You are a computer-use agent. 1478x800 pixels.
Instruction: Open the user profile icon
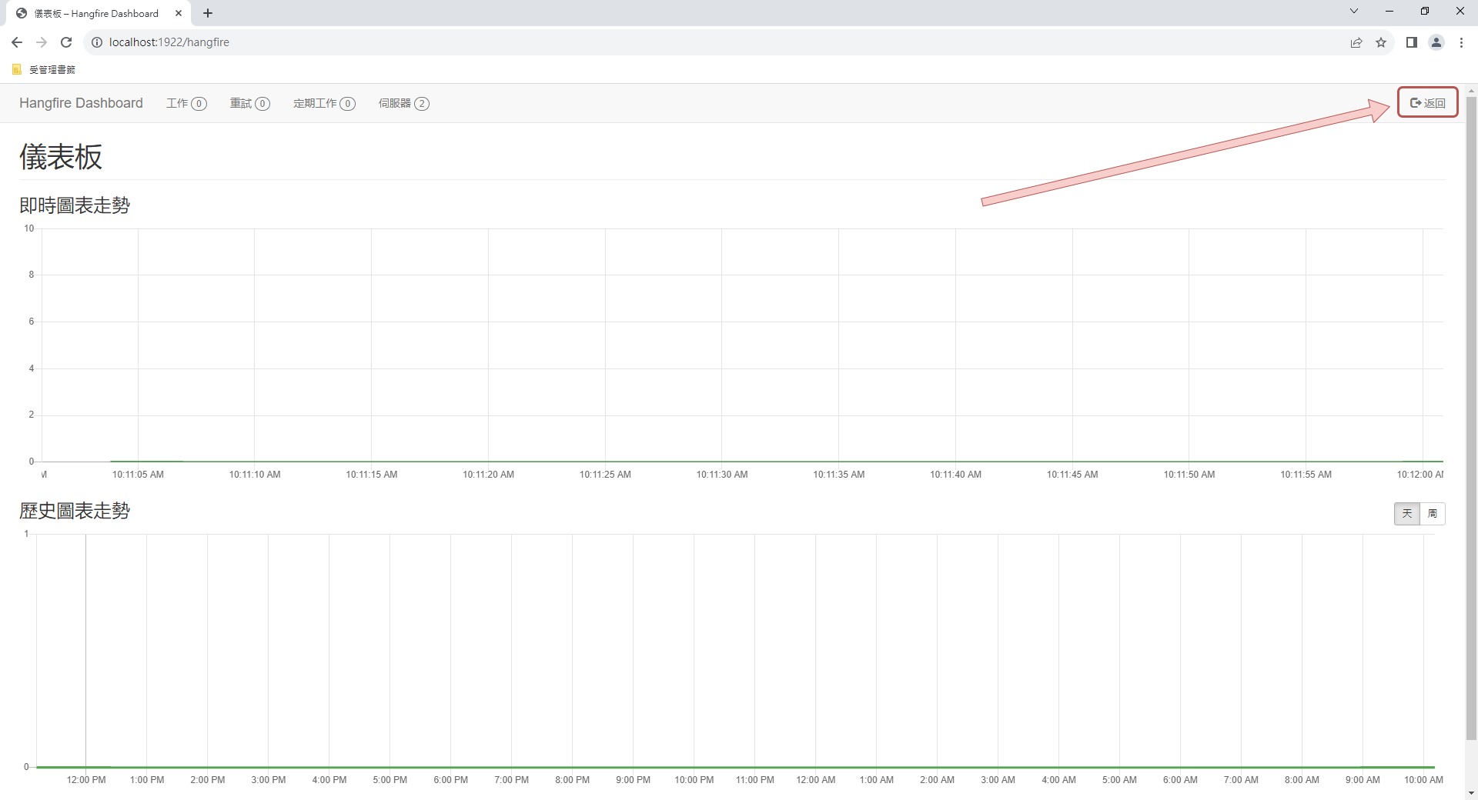pyautogui.click(x=1436, y=42)
